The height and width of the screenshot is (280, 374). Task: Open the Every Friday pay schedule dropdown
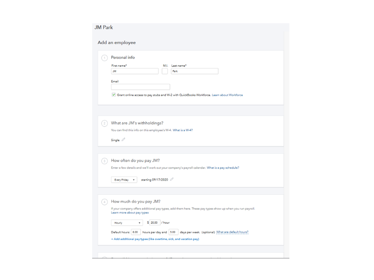(124, 180)
